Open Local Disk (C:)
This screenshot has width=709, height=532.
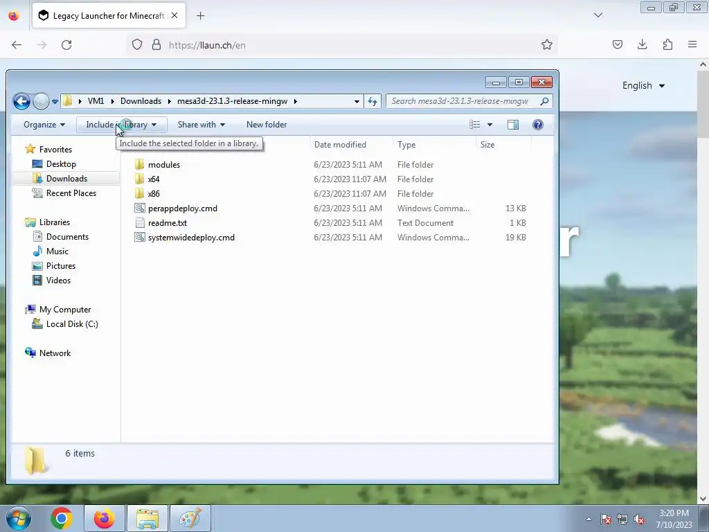coord(72,324)
